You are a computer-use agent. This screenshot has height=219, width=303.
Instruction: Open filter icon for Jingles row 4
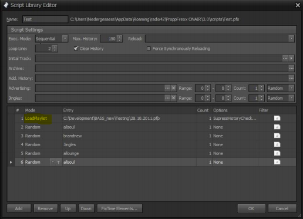tap(277, 144)
